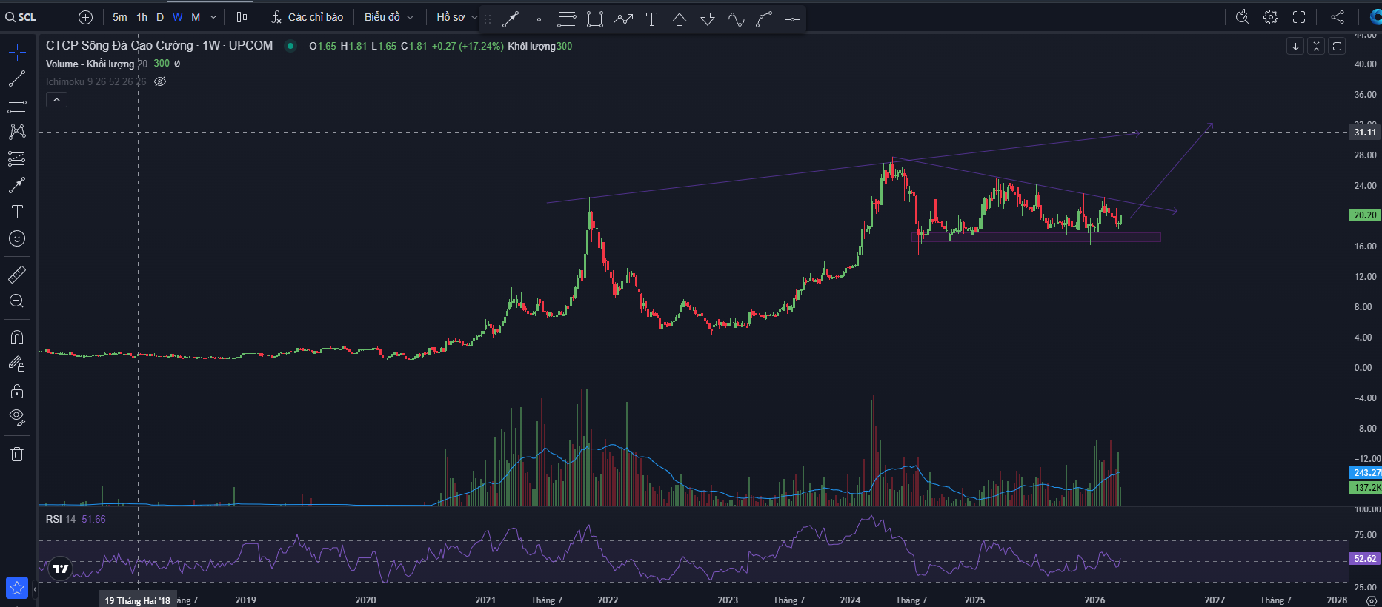The width and height of the screenshot is (1382, 607).
Task: Activate the zoom in tool
Action: tap(17, 301)
